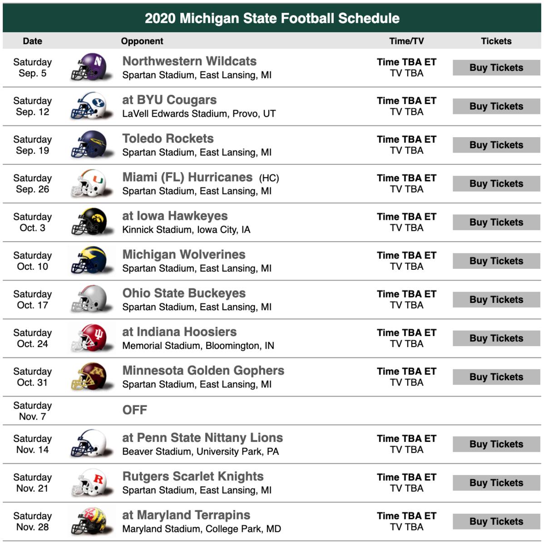Buy tickets for the Ohio State game
The width and height of the screenshot is (544, 545).
(x=496, y=300)
